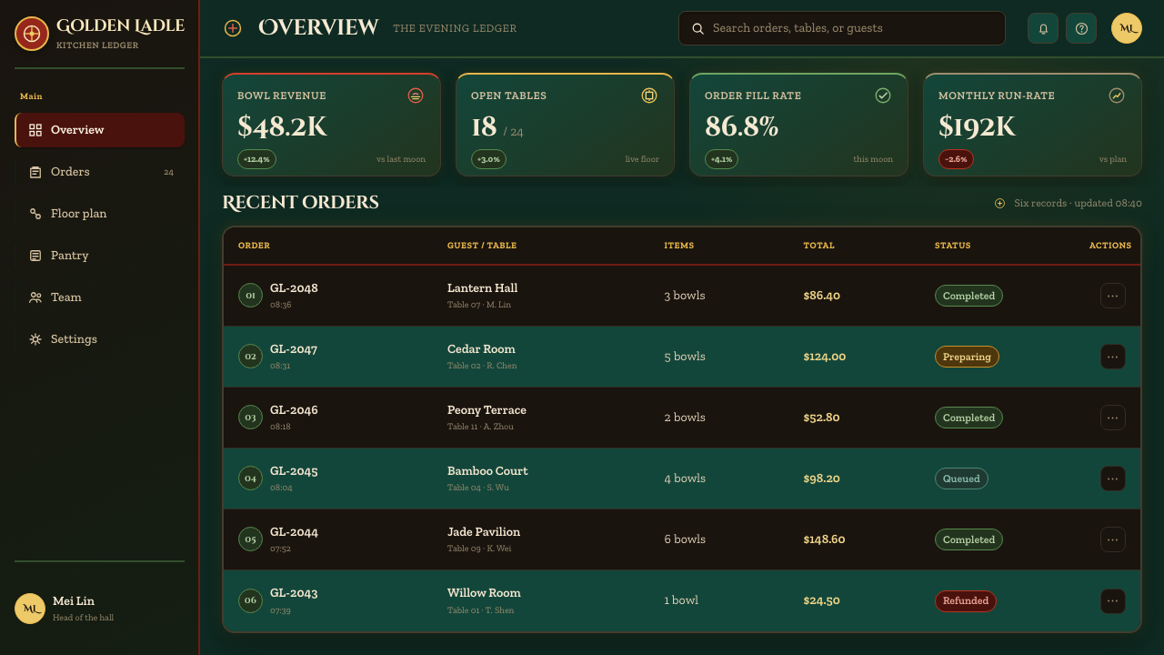Click the plus icon beside Six records
The image size is (1164, 655).
pos(1000,204)
